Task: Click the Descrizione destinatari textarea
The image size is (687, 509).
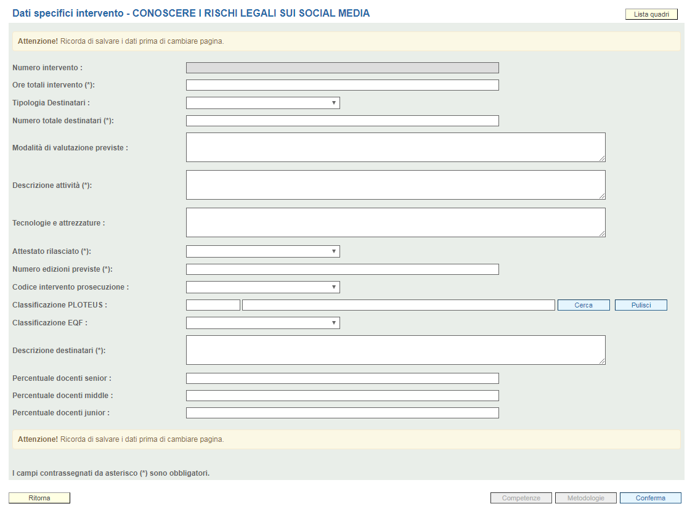Action: (395, 350)
